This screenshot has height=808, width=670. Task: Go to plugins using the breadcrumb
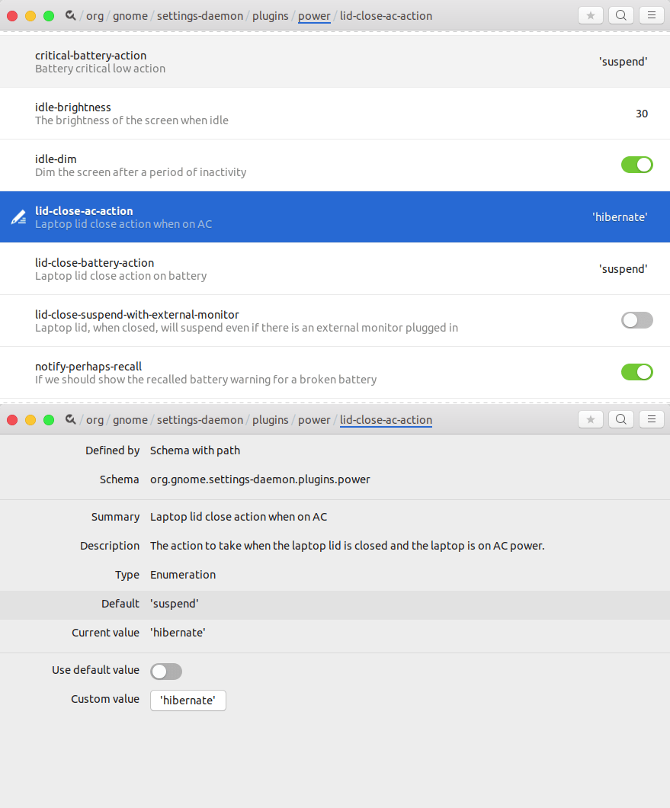coord(271,15)
